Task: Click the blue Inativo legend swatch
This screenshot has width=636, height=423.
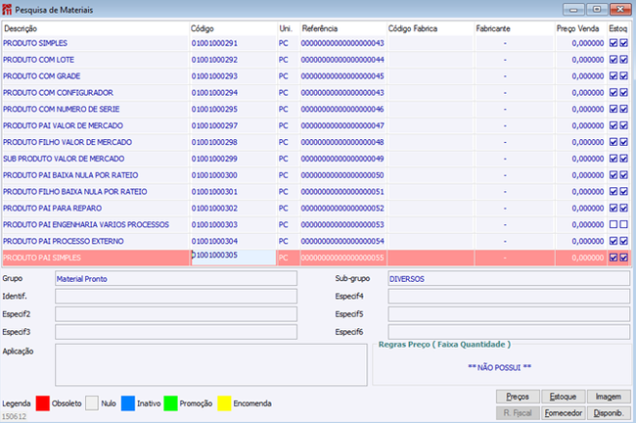Action: pos(128,403)
